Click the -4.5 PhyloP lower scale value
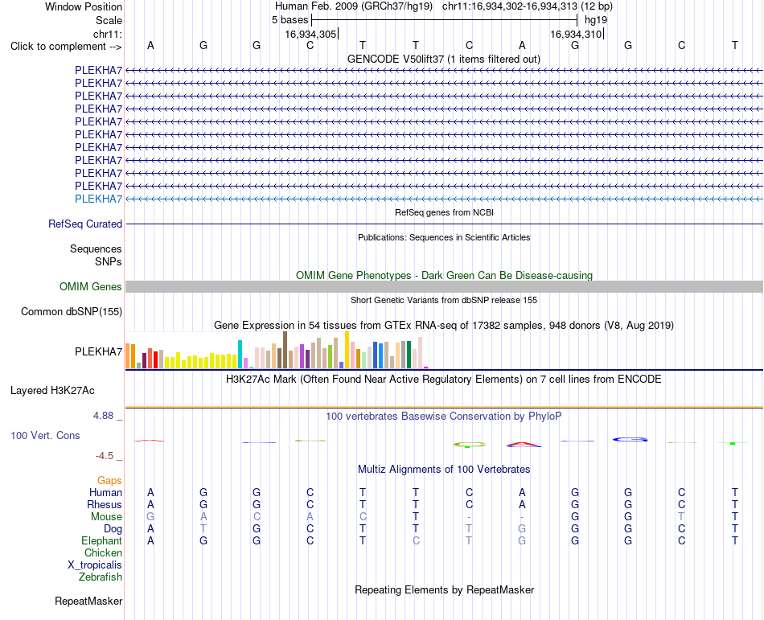The height and width of the screenshot is (620, 764). (105, 456)
